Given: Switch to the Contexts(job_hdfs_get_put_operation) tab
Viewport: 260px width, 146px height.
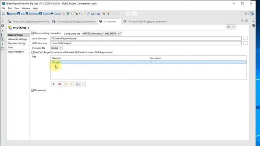Looking at the screenshot, I should tap(74, 21).
